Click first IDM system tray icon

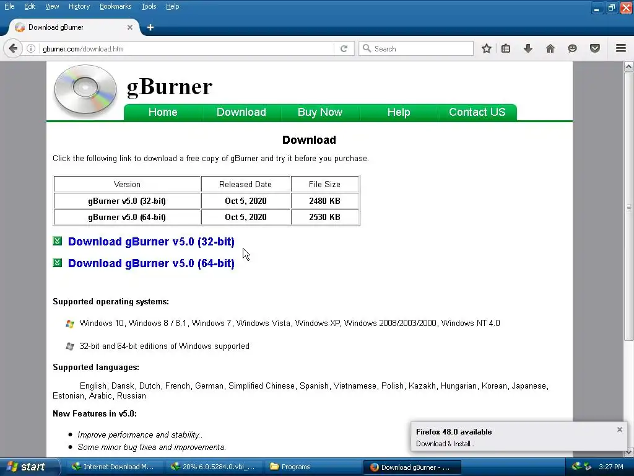click(576, 466)
